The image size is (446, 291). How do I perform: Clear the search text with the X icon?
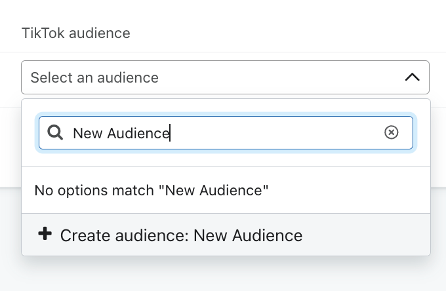tap(391, 133)
